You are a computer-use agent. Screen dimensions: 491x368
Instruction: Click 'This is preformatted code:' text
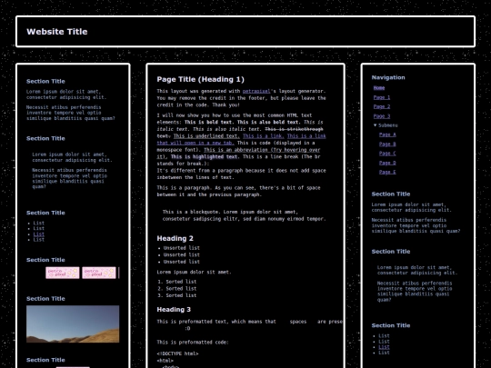(193, 342)
